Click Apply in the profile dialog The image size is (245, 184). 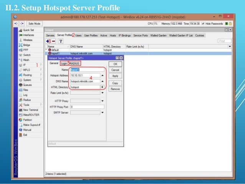pos(115,76)
